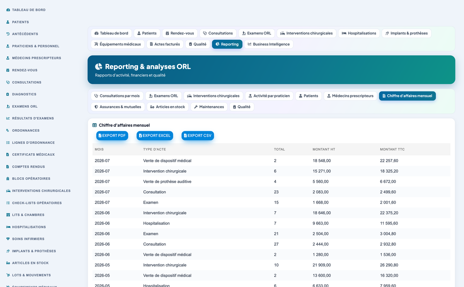Click the table icon beside Chiffre d'affaires mensuel

pyautogui.click(x=95, y=125)
